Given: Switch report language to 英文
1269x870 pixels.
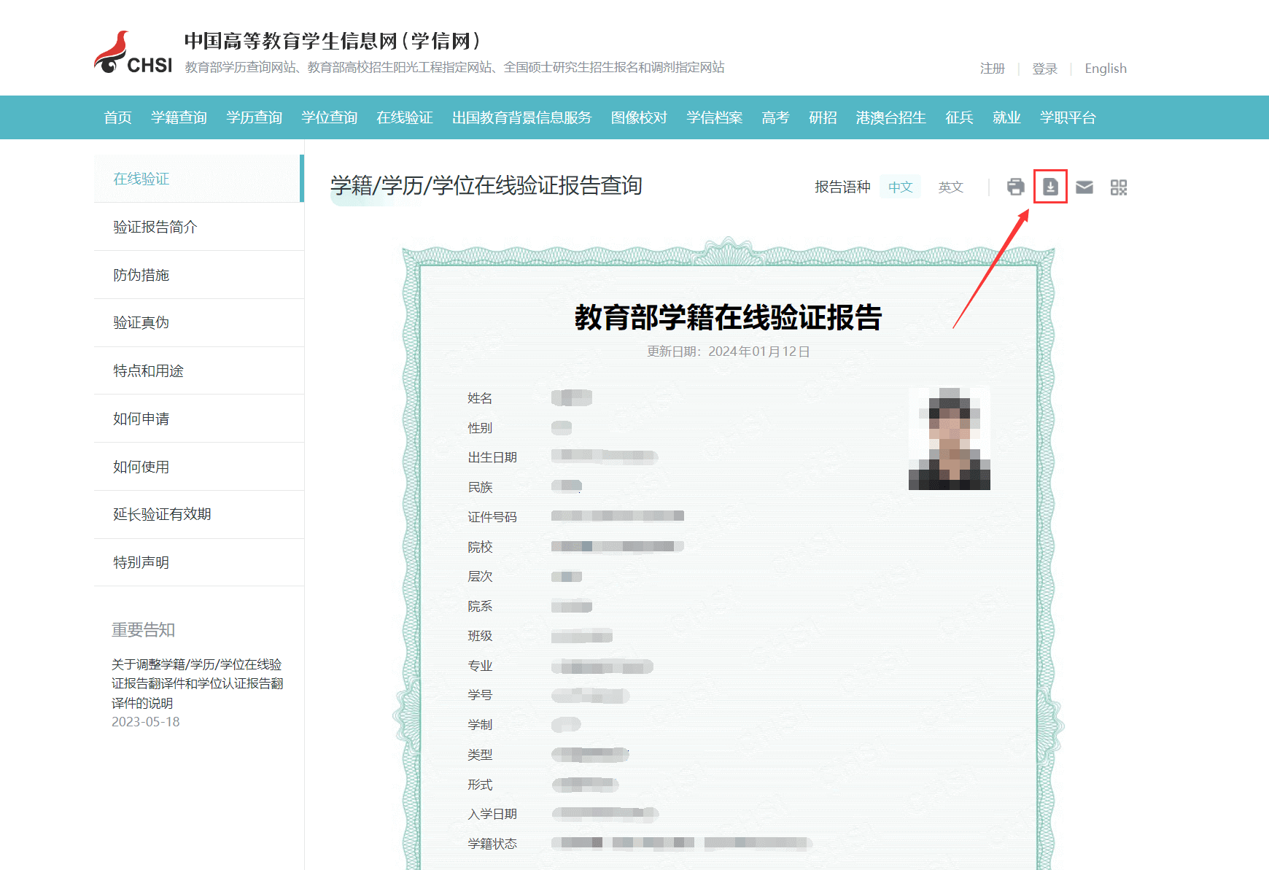Looking at the screenshot, I should tap(951, 187).
